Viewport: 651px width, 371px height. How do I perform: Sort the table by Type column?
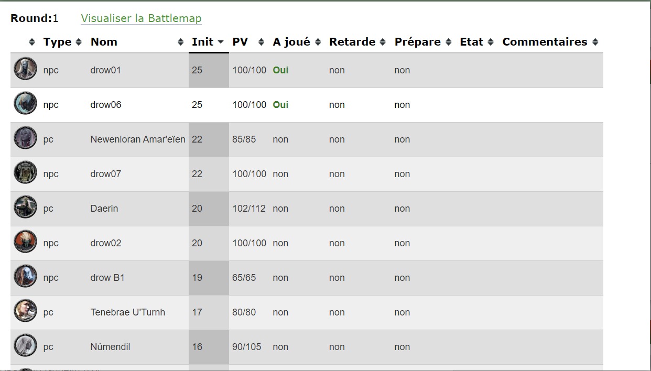click(57, 42)
